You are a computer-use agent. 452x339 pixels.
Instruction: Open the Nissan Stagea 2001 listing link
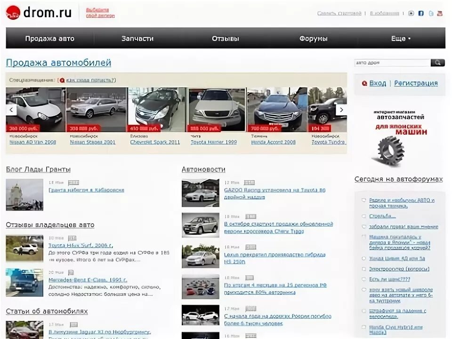[x=93, y=142]
